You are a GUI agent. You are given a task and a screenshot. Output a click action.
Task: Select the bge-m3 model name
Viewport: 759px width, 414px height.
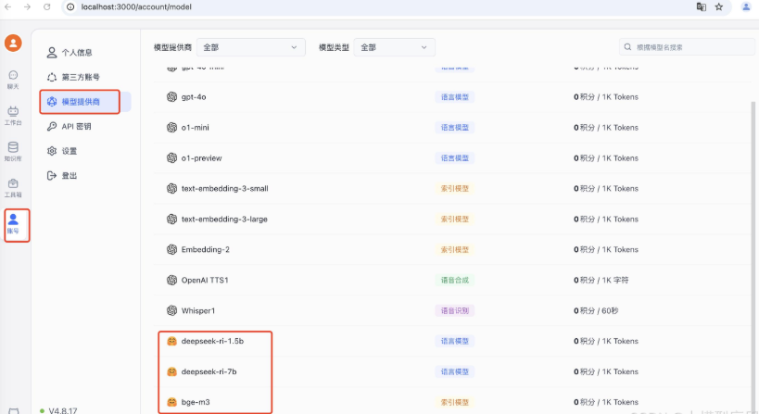point(196,402)
